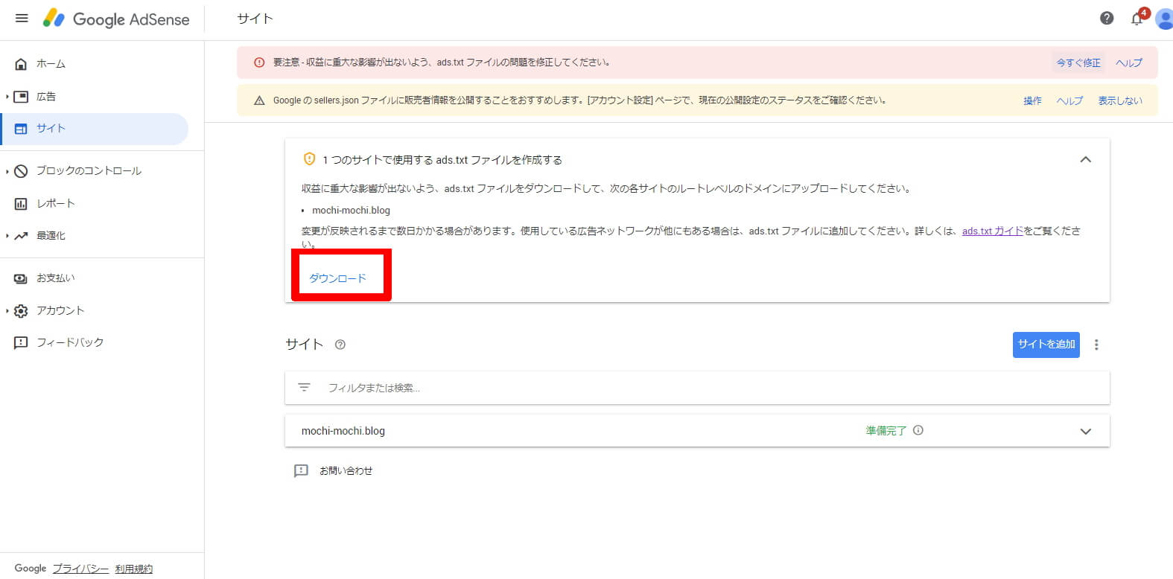Image resolution: width=1173 pixels, height=579 pixels.
Task: Open レポート menu item
Action: pos(56,204)
